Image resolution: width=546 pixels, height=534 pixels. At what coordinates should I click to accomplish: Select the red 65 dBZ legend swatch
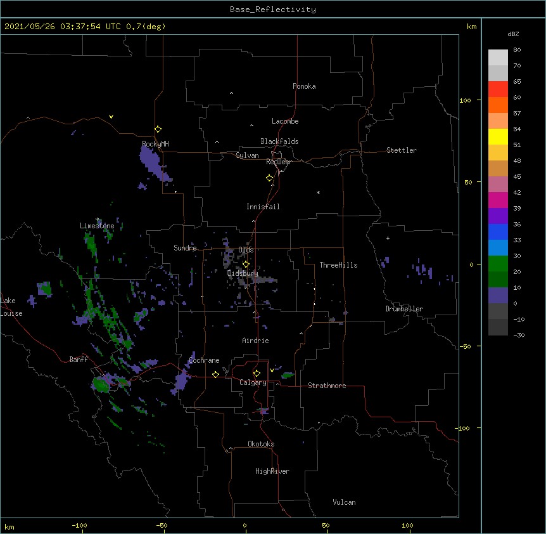[x=498, y=89]
